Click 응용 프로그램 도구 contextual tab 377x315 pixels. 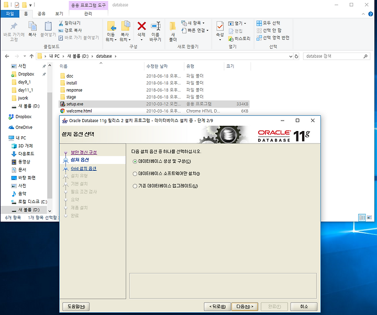[88, 5]
